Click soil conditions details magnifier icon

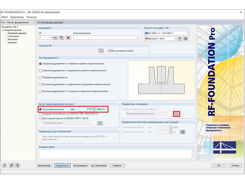tap(176, 114)
